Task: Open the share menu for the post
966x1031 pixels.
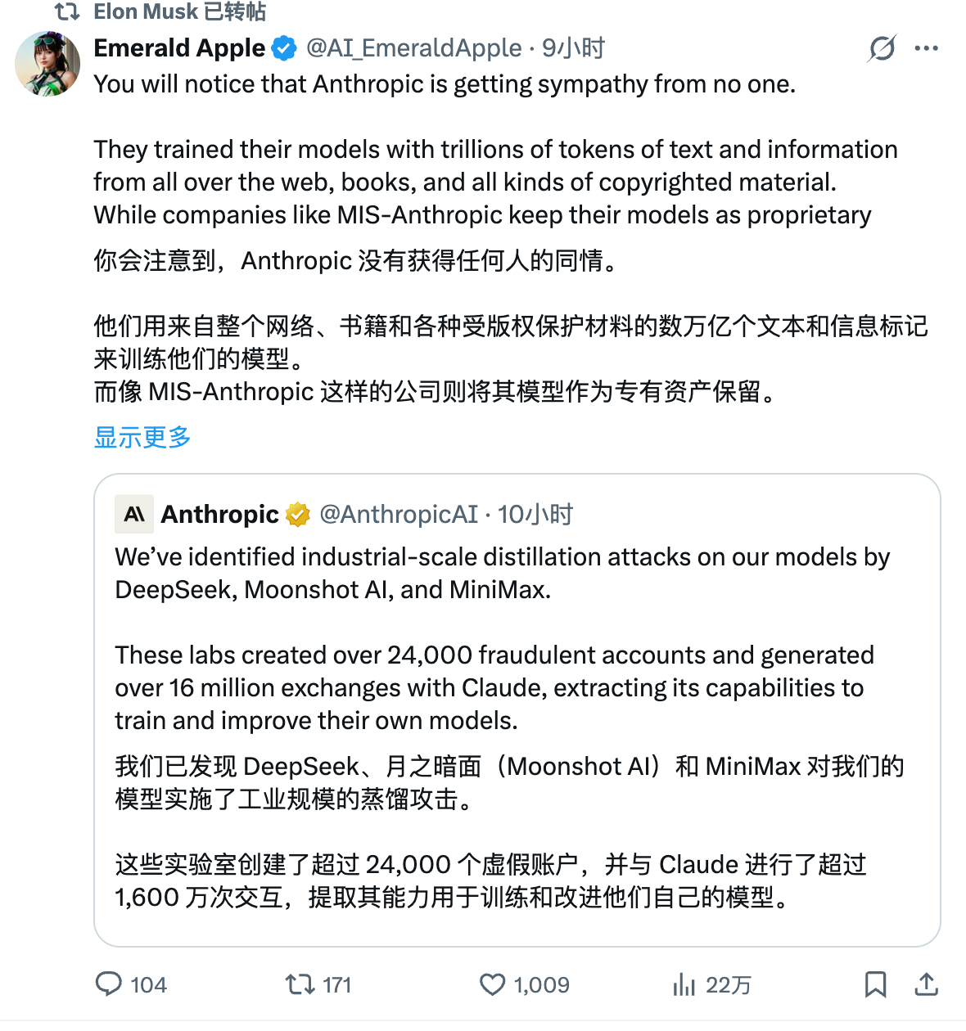Action: [x=928, y=985]
